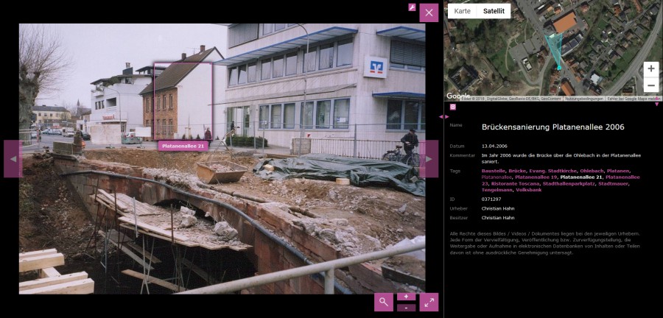Click the cyan camera position marker on the map
663x318 pixels.
click(559, 68)
